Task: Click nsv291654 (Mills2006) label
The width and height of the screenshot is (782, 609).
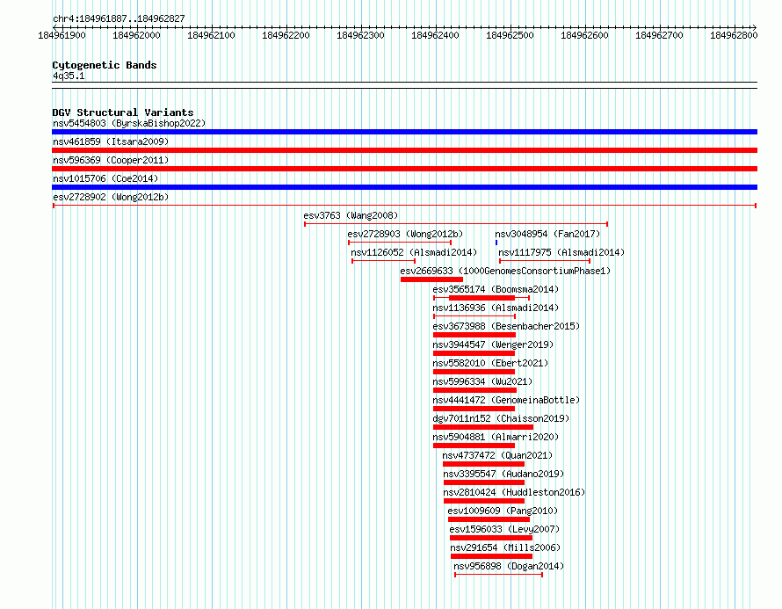Action: [x=505, y=547]
